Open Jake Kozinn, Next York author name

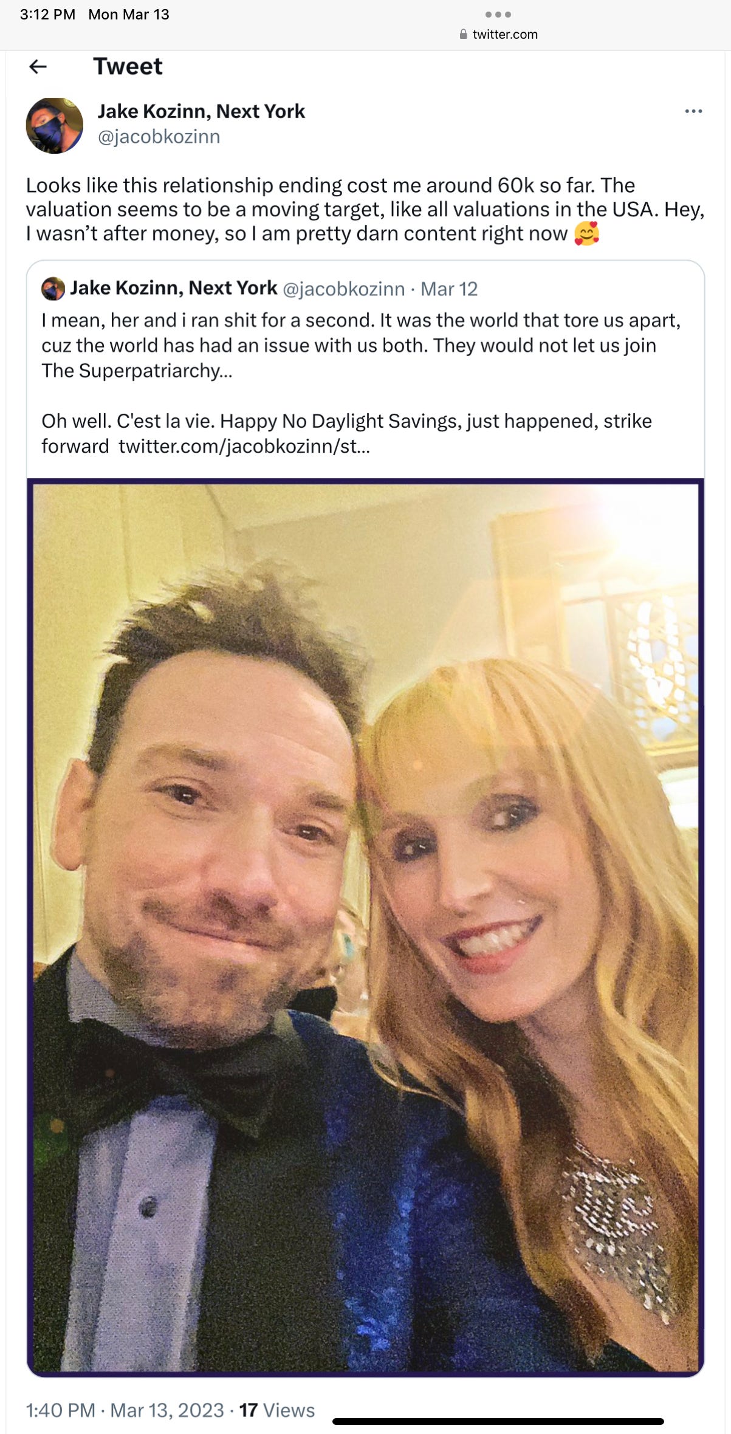pyautogui.click(x=201, y=111)
